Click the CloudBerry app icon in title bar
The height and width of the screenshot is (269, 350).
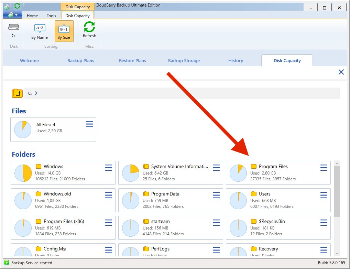point(7,7)
